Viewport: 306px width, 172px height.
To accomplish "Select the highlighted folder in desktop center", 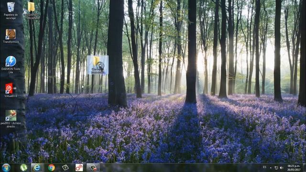I will (98, 65).
